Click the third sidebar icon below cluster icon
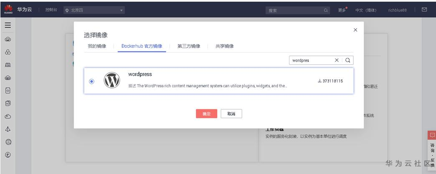The height and width of the screenshot is (174, 436). pyautogui.click(x=8, y=65)
